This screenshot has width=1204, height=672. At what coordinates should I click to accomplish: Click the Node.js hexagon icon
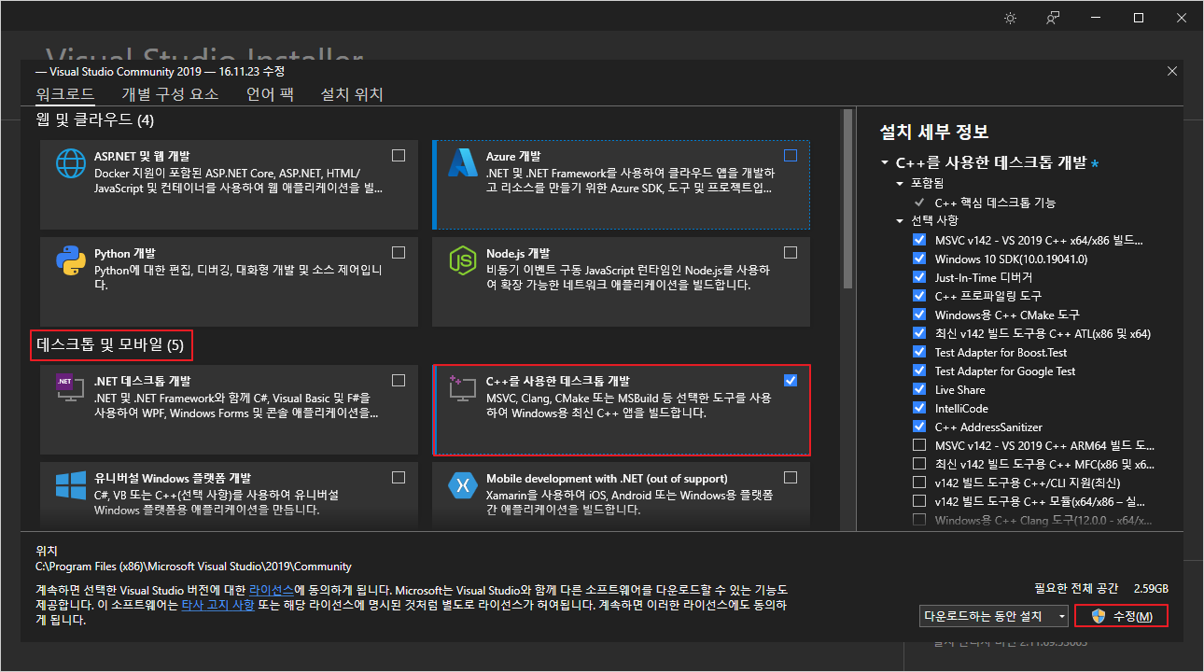[463, 260]
